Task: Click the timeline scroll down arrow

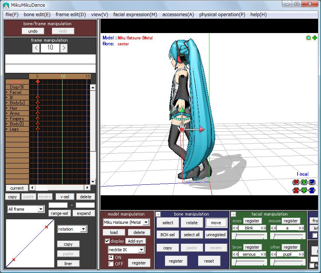Action: tap(93, 182)
